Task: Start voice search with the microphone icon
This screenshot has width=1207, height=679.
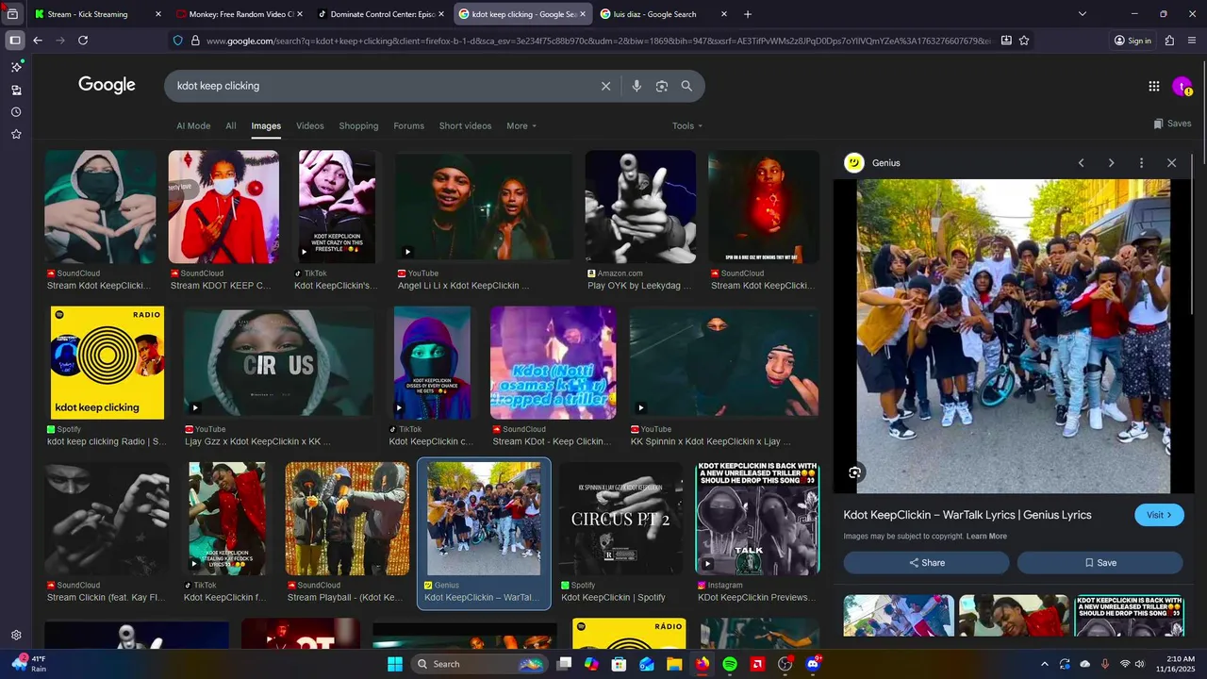Action: [637, 86]
